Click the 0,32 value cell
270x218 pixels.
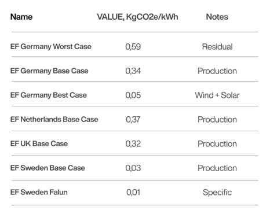[133, 144]
